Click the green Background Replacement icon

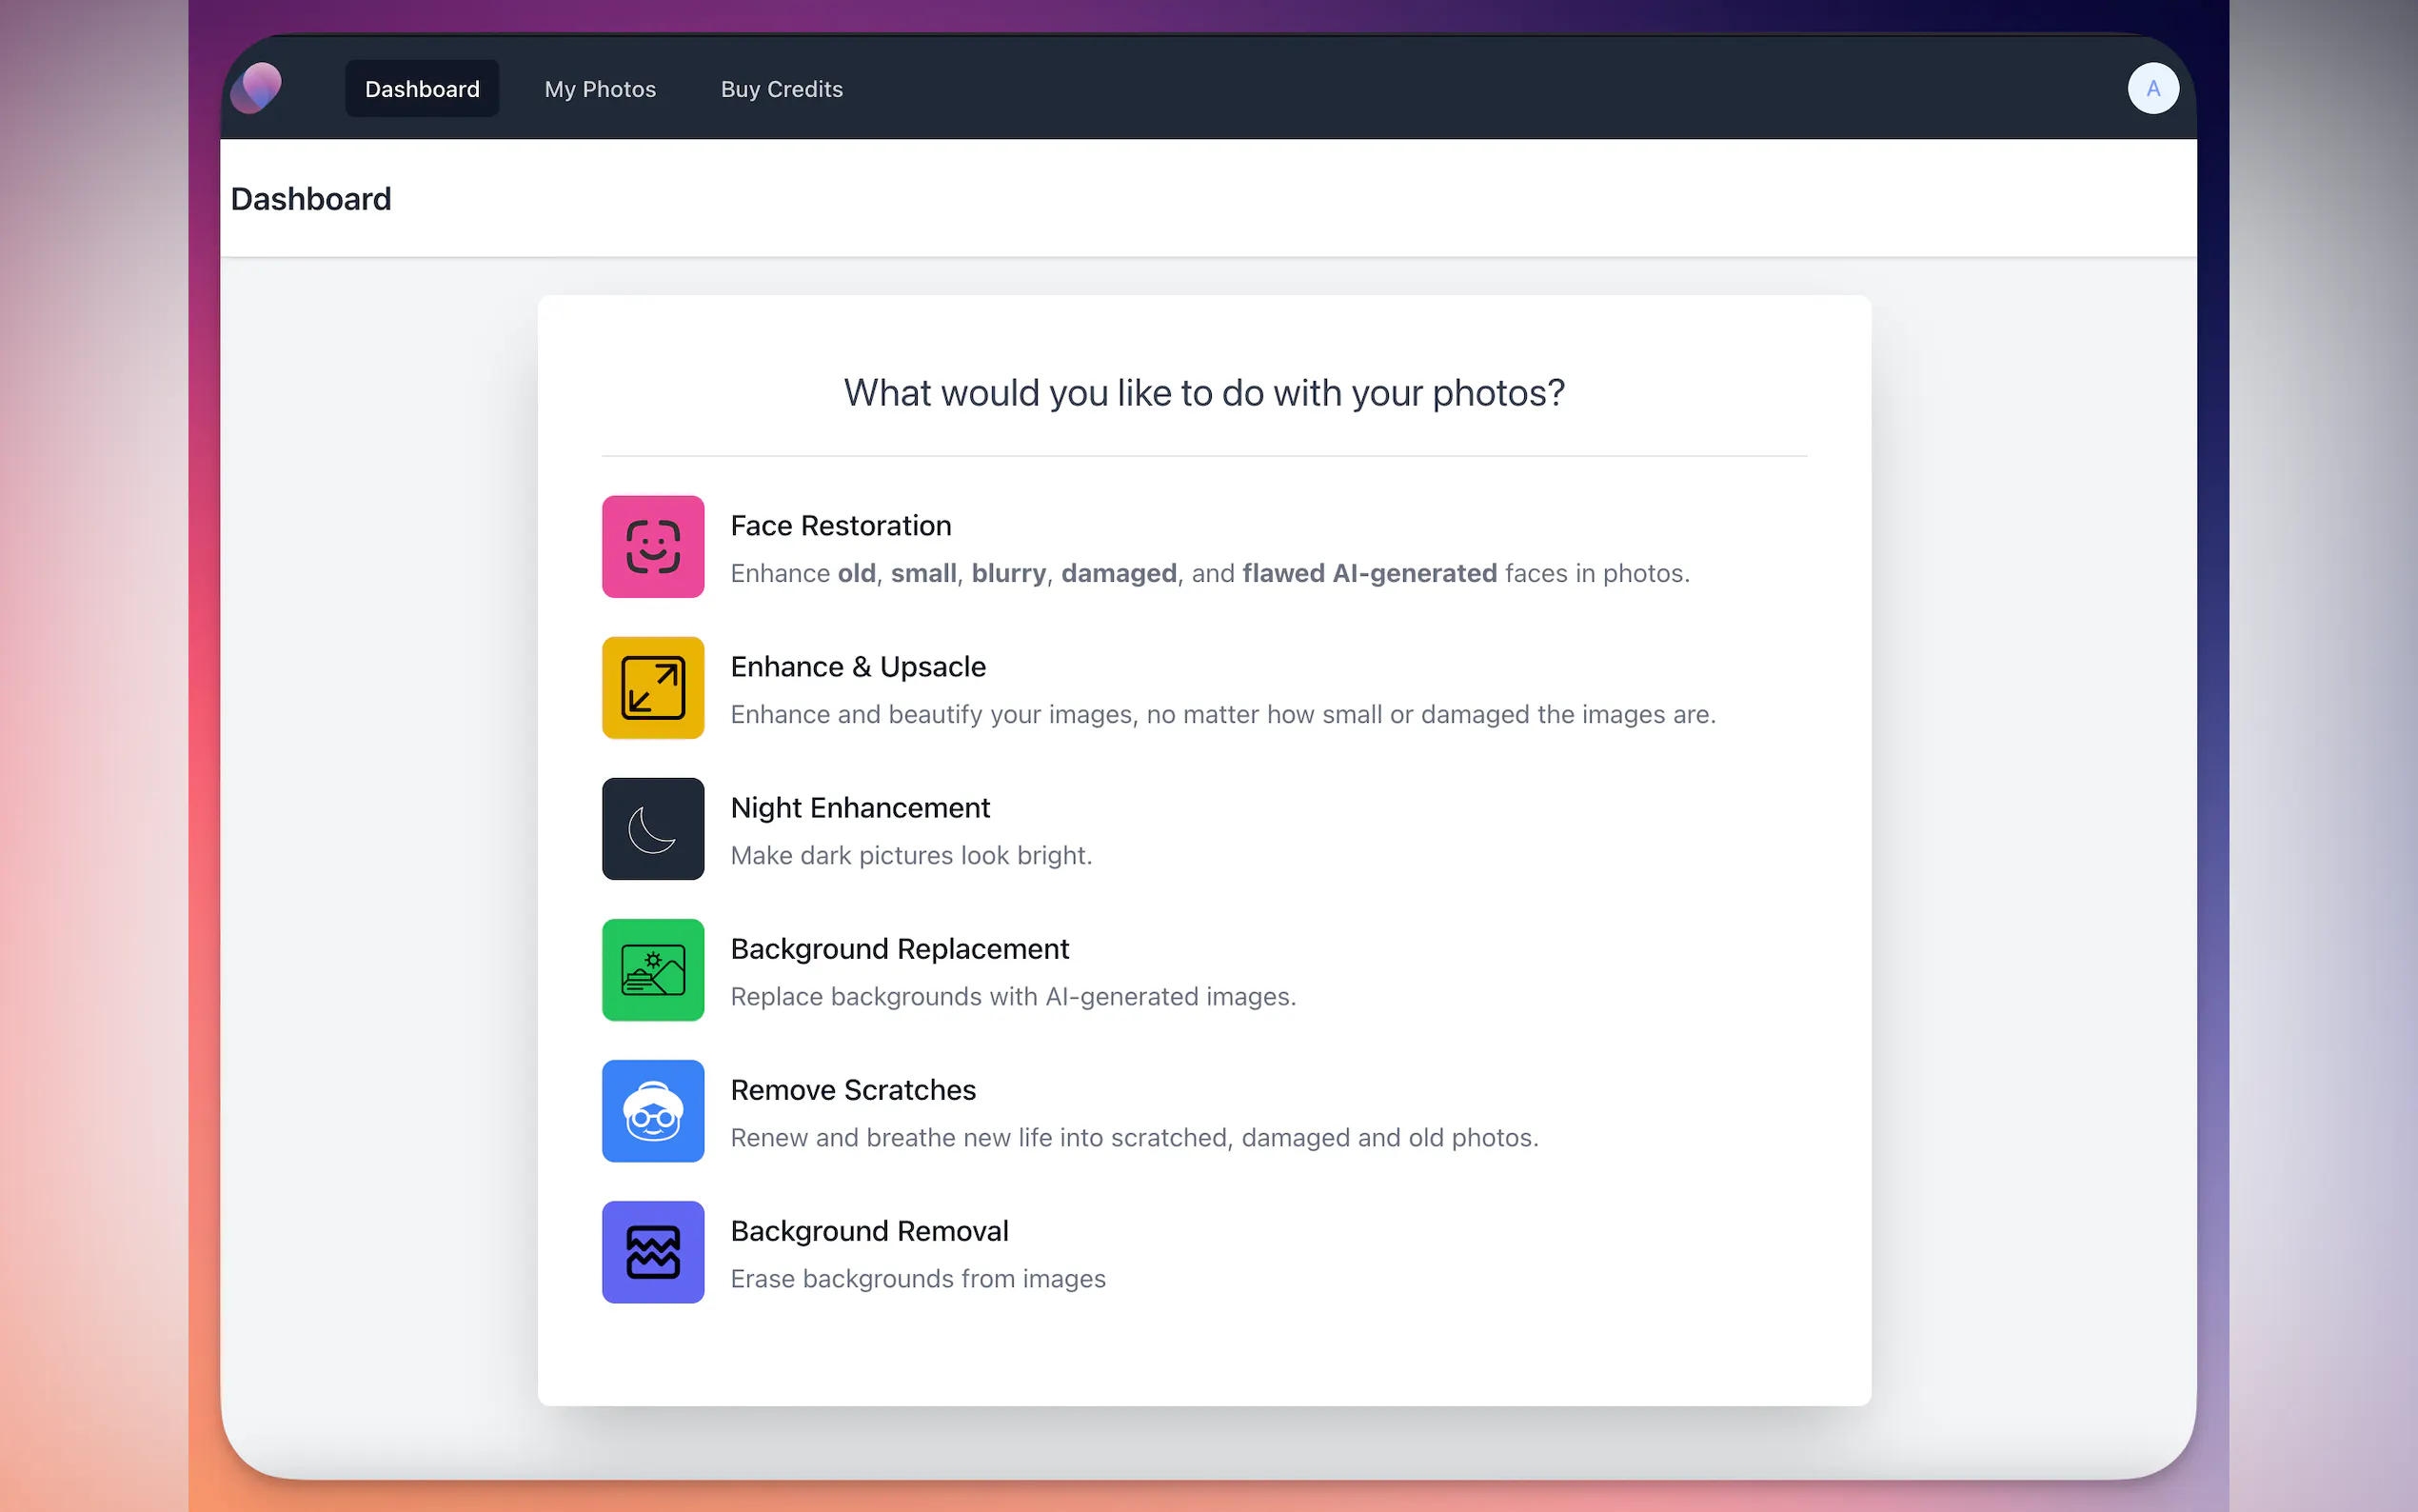(x=653, y=970)
